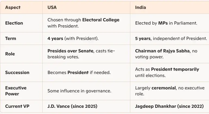Click the 'President temporarily' bold text
Image resolution: width=209 pixels, height=114 pixels.
175,69
